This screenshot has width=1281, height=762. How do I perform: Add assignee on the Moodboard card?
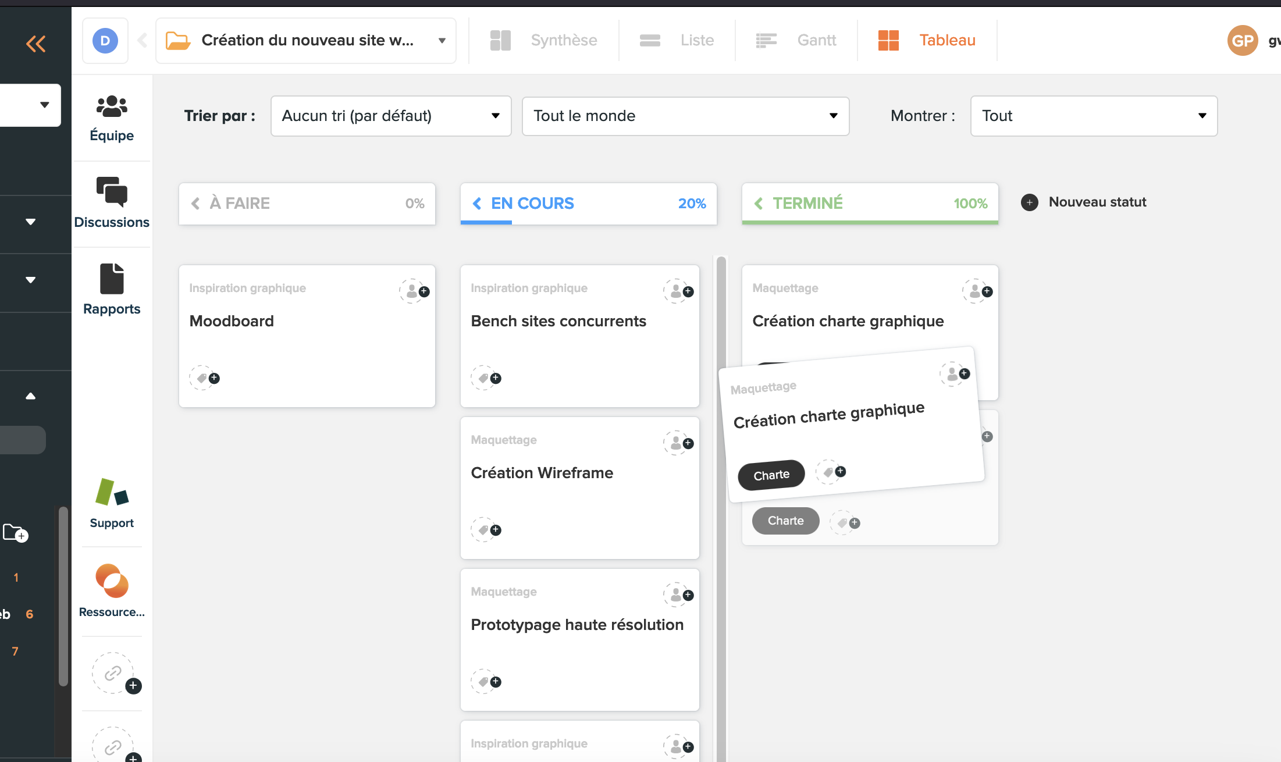[414, 291]
